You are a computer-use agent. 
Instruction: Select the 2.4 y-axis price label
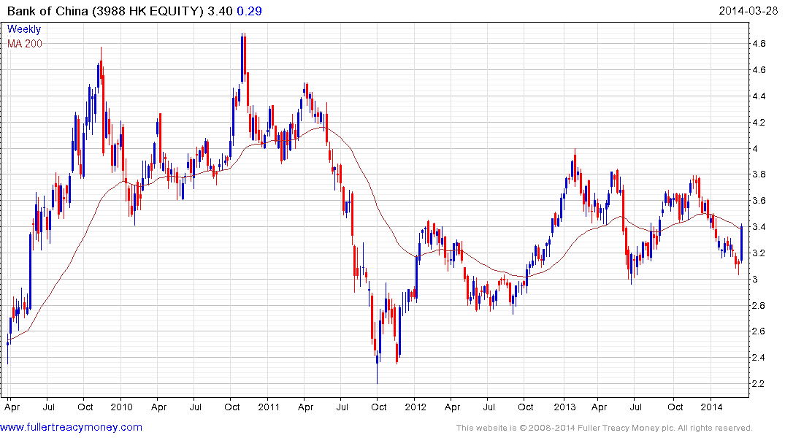759,358
